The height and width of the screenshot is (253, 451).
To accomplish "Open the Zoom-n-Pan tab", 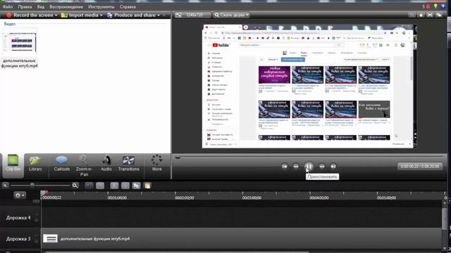I will pyautogui.click(x=84, y=166).
